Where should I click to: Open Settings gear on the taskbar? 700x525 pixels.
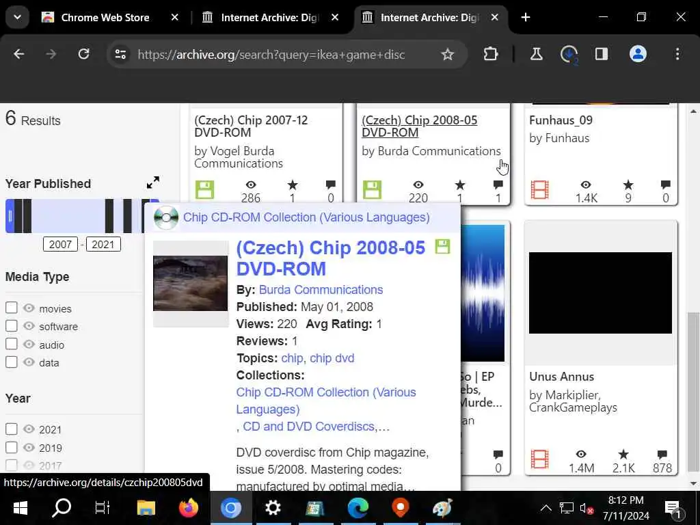coord(273,508)
